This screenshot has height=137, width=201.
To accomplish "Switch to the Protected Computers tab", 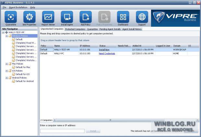I will tap(75, 29).
